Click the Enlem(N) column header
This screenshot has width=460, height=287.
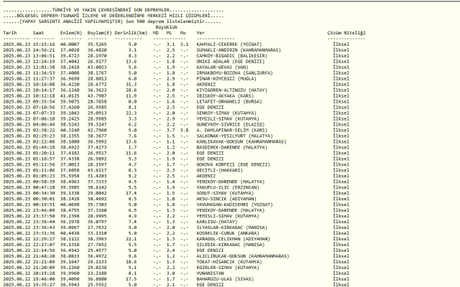point(70,33)
